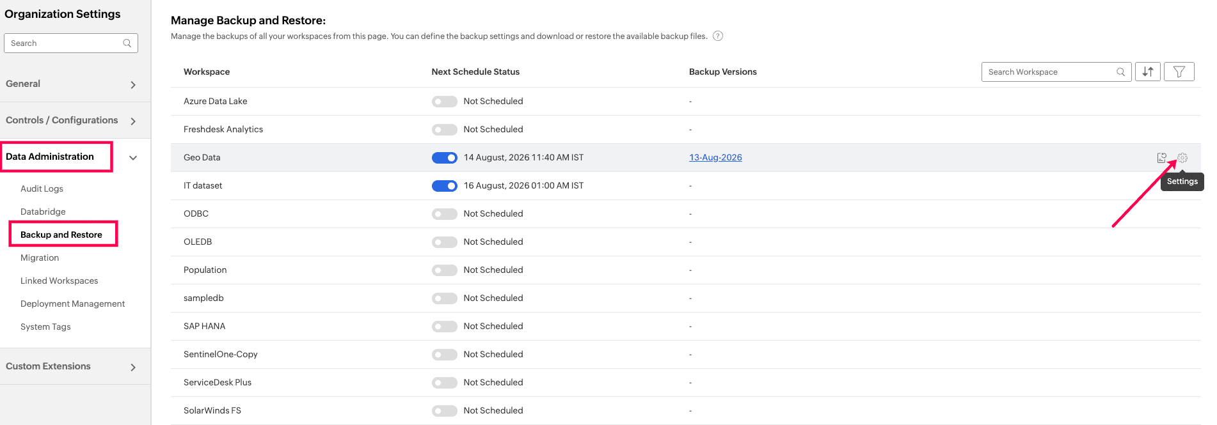Select the Azure Data Lake workspace name
This screenshot has width=1217, height=425.
click(x=215, y=101)
